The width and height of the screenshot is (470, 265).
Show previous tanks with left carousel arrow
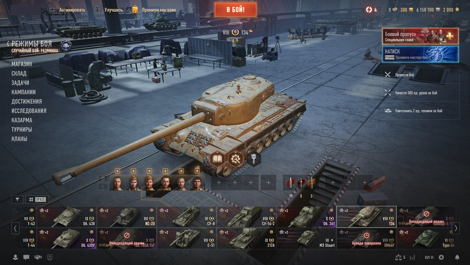click(15, 228)
